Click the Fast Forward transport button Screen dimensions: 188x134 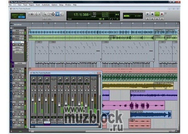(x=157, y=19)
